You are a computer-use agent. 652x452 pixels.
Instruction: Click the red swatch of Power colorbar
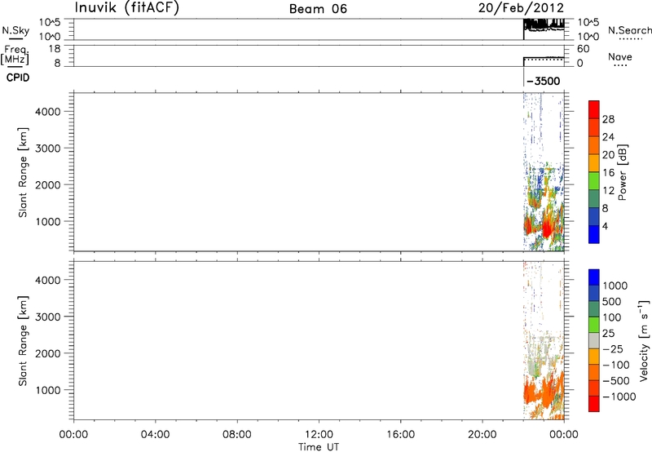tap(594, 109)
